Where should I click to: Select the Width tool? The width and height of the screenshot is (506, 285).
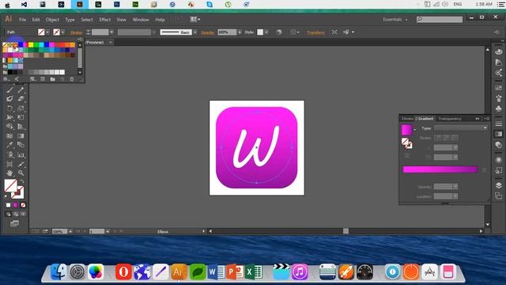[10, 117]
